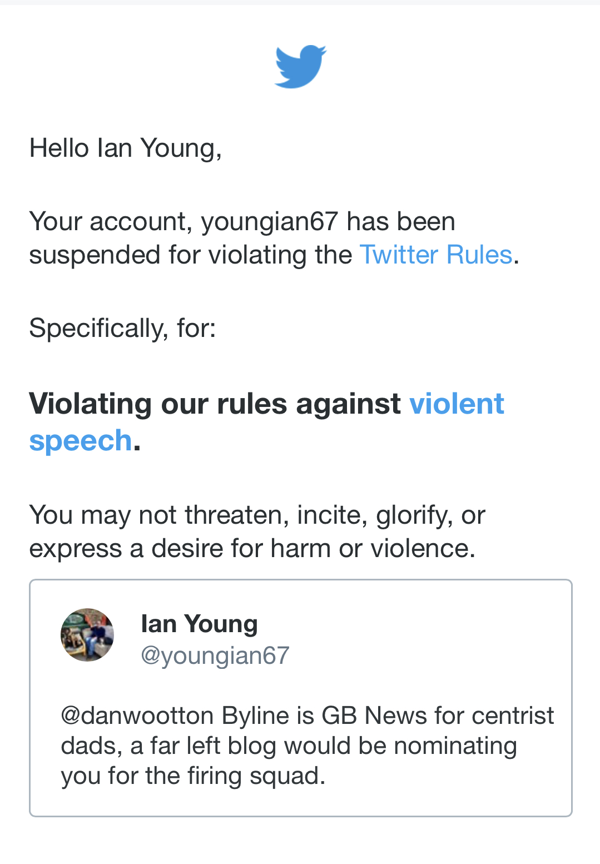Click the word "violent" in the blue link
This screenshot has height=864, width=600.
(x=457, y=404)
